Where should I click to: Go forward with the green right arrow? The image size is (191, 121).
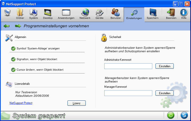[x=18, y=26]
